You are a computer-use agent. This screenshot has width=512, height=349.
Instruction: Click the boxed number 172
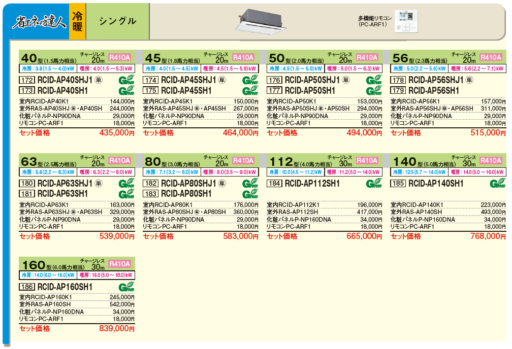27,80
